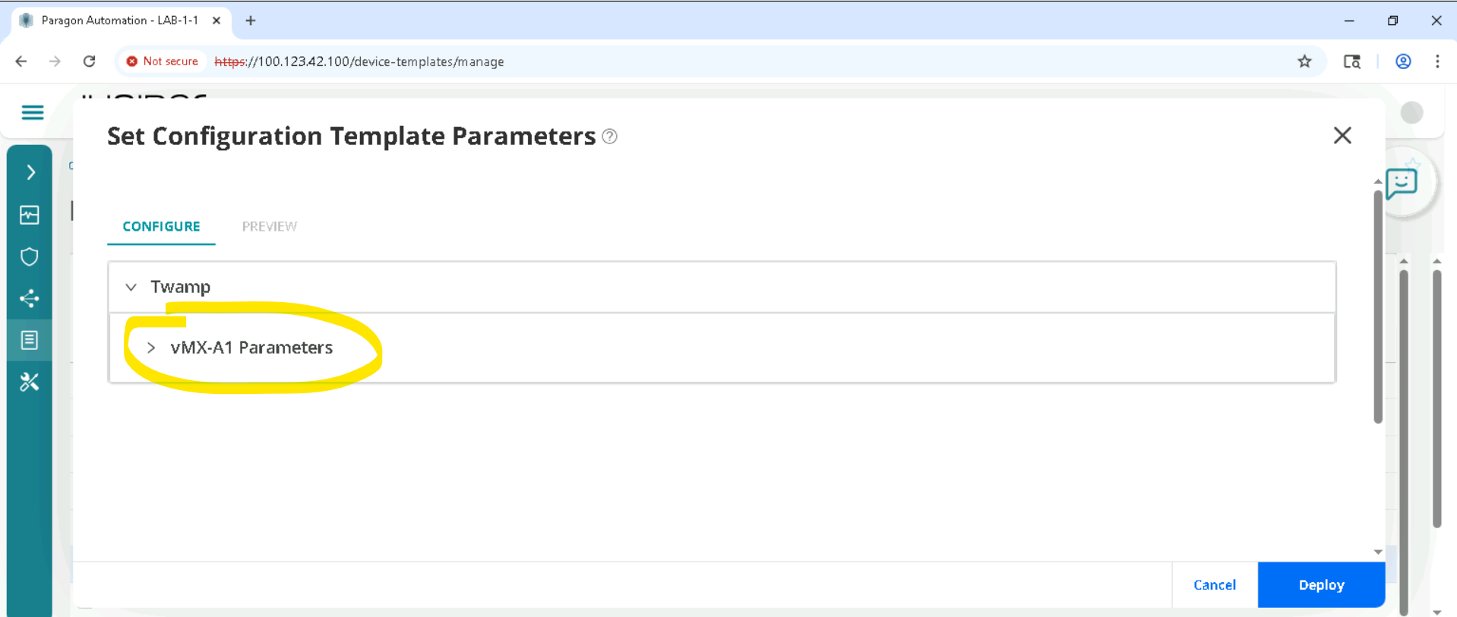Open the monitoring chart sidebar icon

[30, 216]
